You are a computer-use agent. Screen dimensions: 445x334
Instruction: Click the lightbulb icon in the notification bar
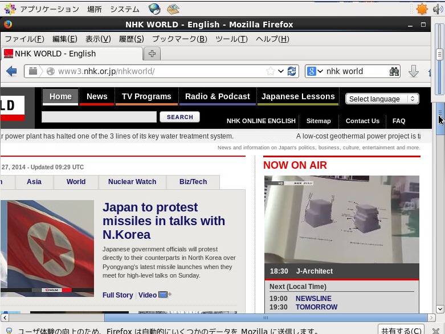pos(9,331)
